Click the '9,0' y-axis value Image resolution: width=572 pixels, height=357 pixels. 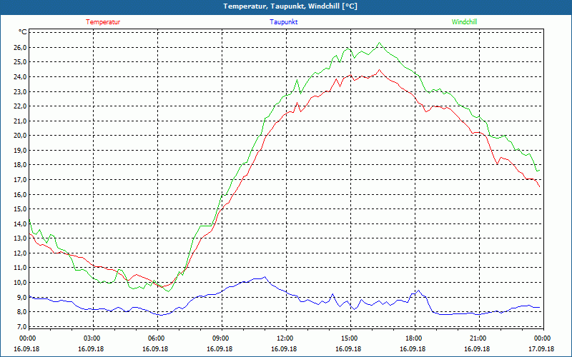[22, 297]
